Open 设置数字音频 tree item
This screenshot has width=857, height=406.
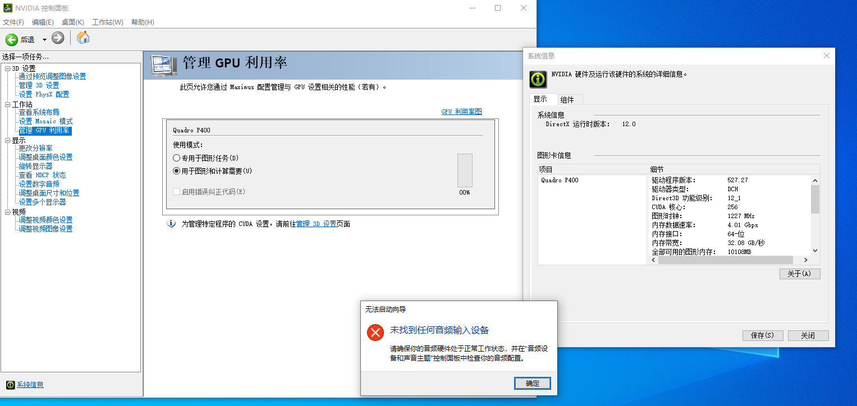pyautogui.click(x=39, y=184)
